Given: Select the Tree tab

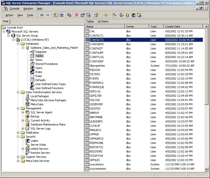Looking at the screenshot, I should [5, 21].
